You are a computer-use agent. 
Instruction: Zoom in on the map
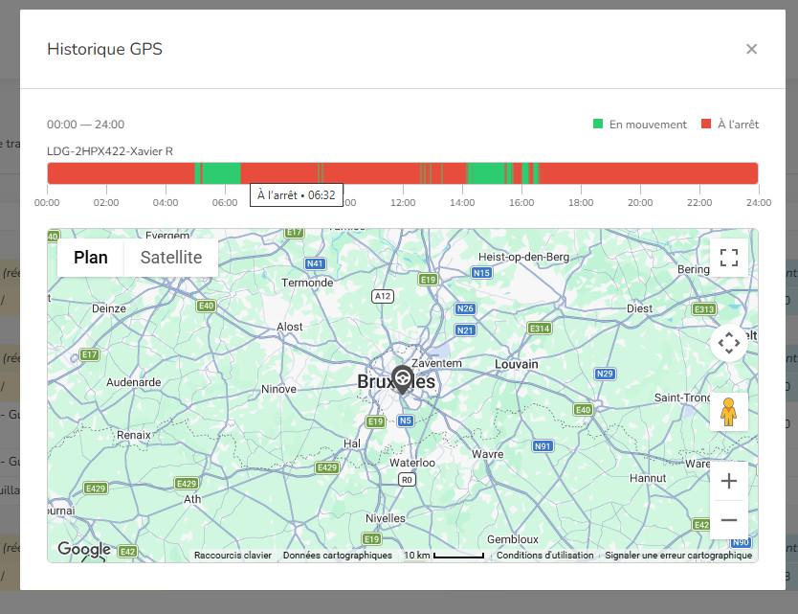tap(729, 481)
